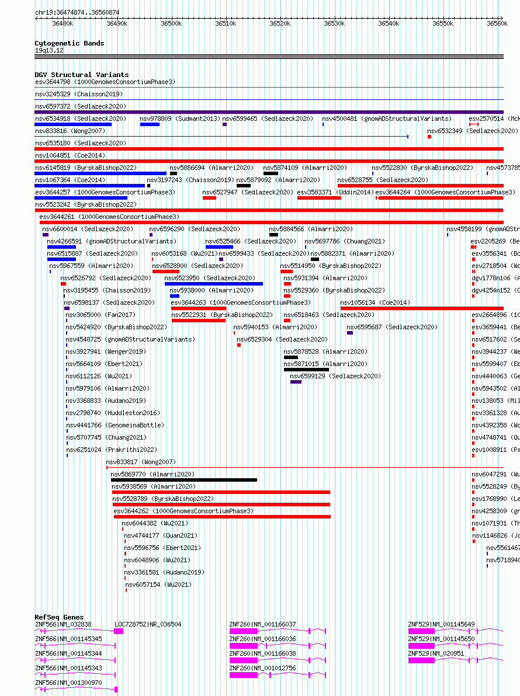Click the nsv6251024 Prakrithi2022 label

[x=112, y=450]
